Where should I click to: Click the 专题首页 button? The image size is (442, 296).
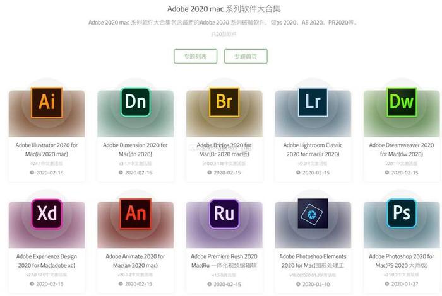click(246, 57)
